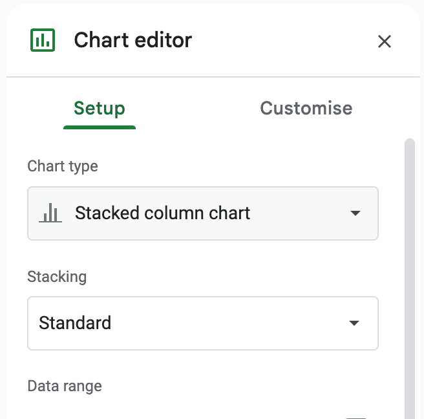Close the Chart editor panel
The image size is (424, 419).
click(385, 41)
